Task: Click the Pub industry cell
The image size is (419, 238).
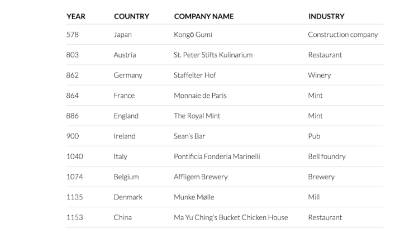Action: tap(314, 136)
